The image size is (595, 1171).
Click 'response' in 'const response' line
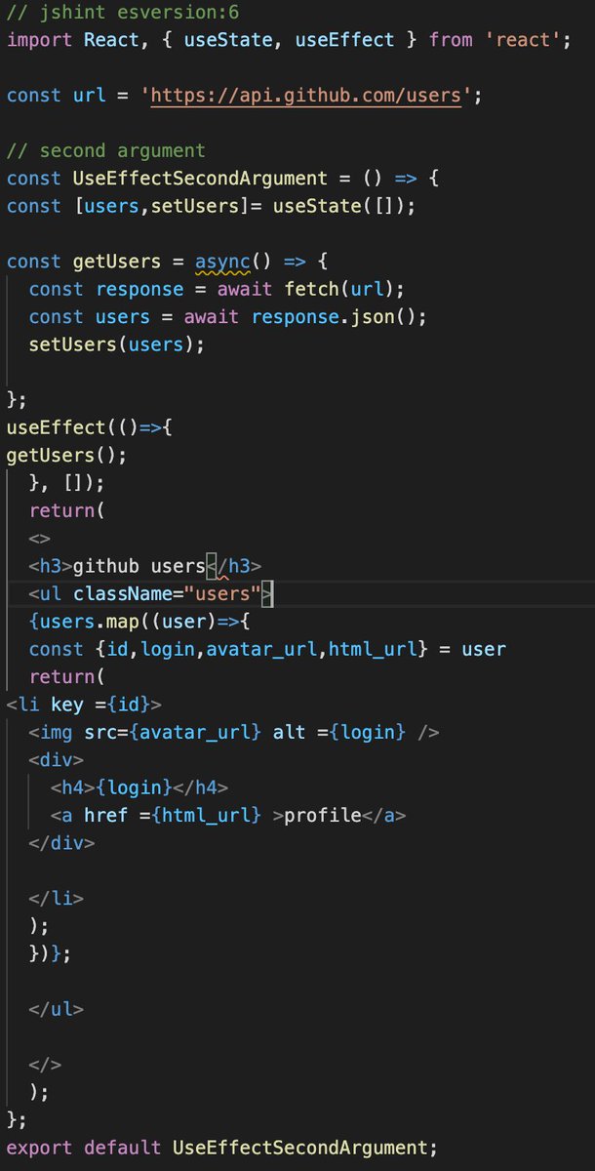tap(139, 289)
